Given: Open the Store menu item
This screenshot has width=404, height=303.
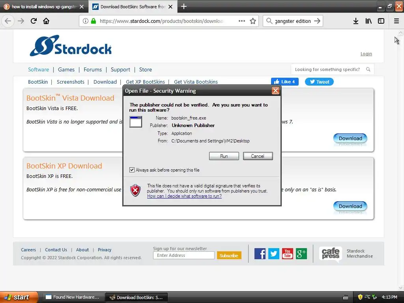Looking at the screenshot, I should [x=146, y=69].
